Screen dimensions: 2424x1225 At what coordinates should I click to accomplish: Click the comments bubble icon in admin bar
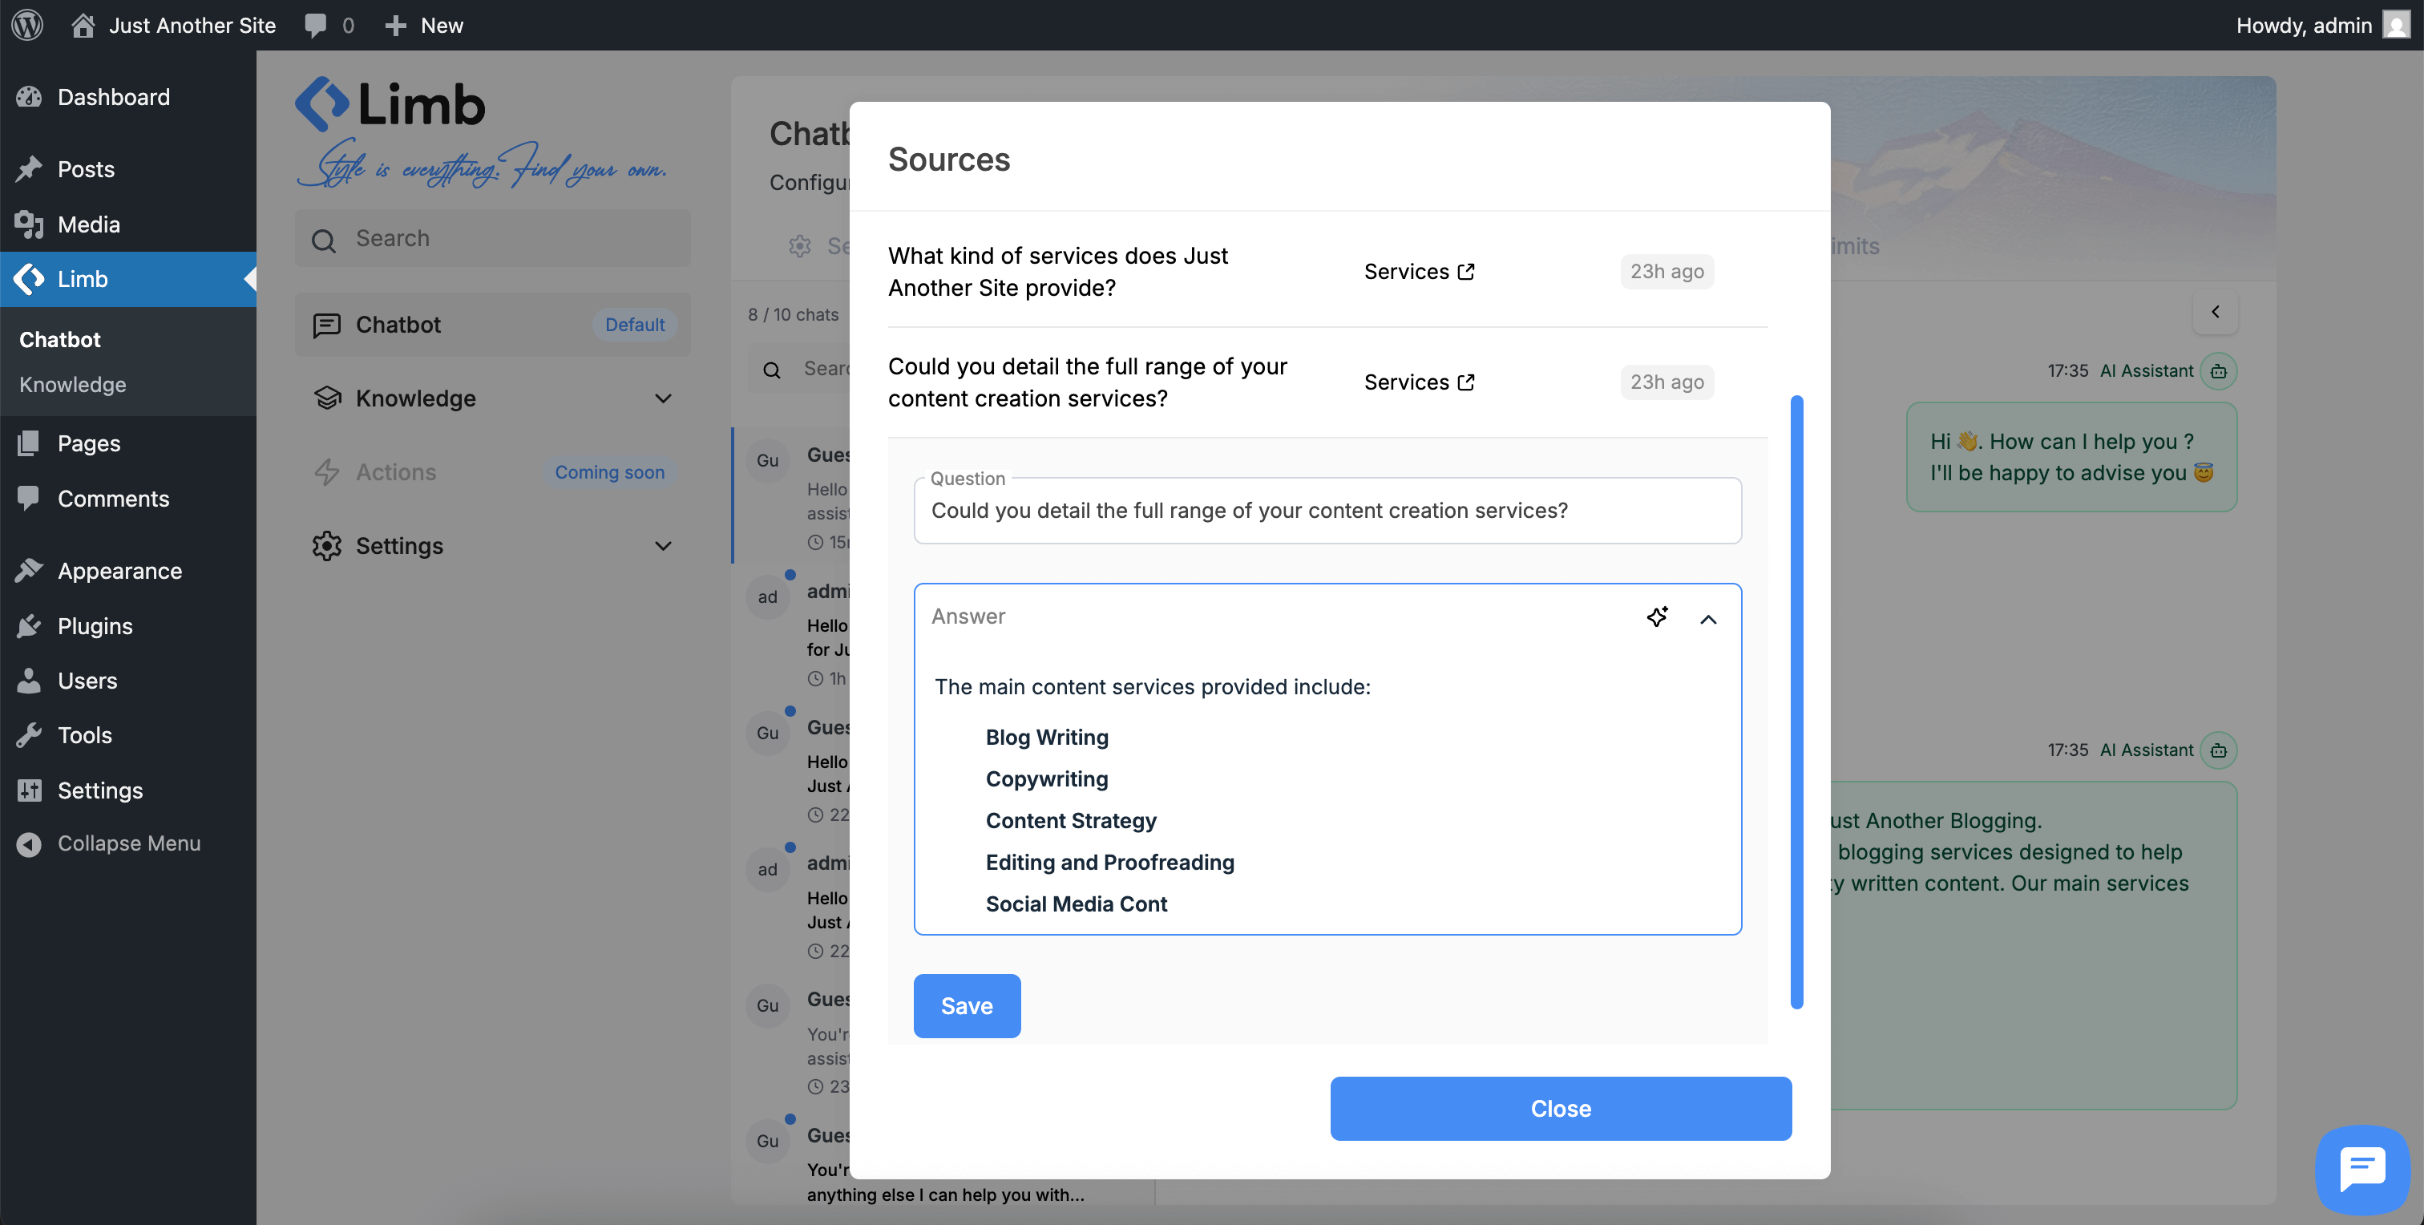(316, 26)
